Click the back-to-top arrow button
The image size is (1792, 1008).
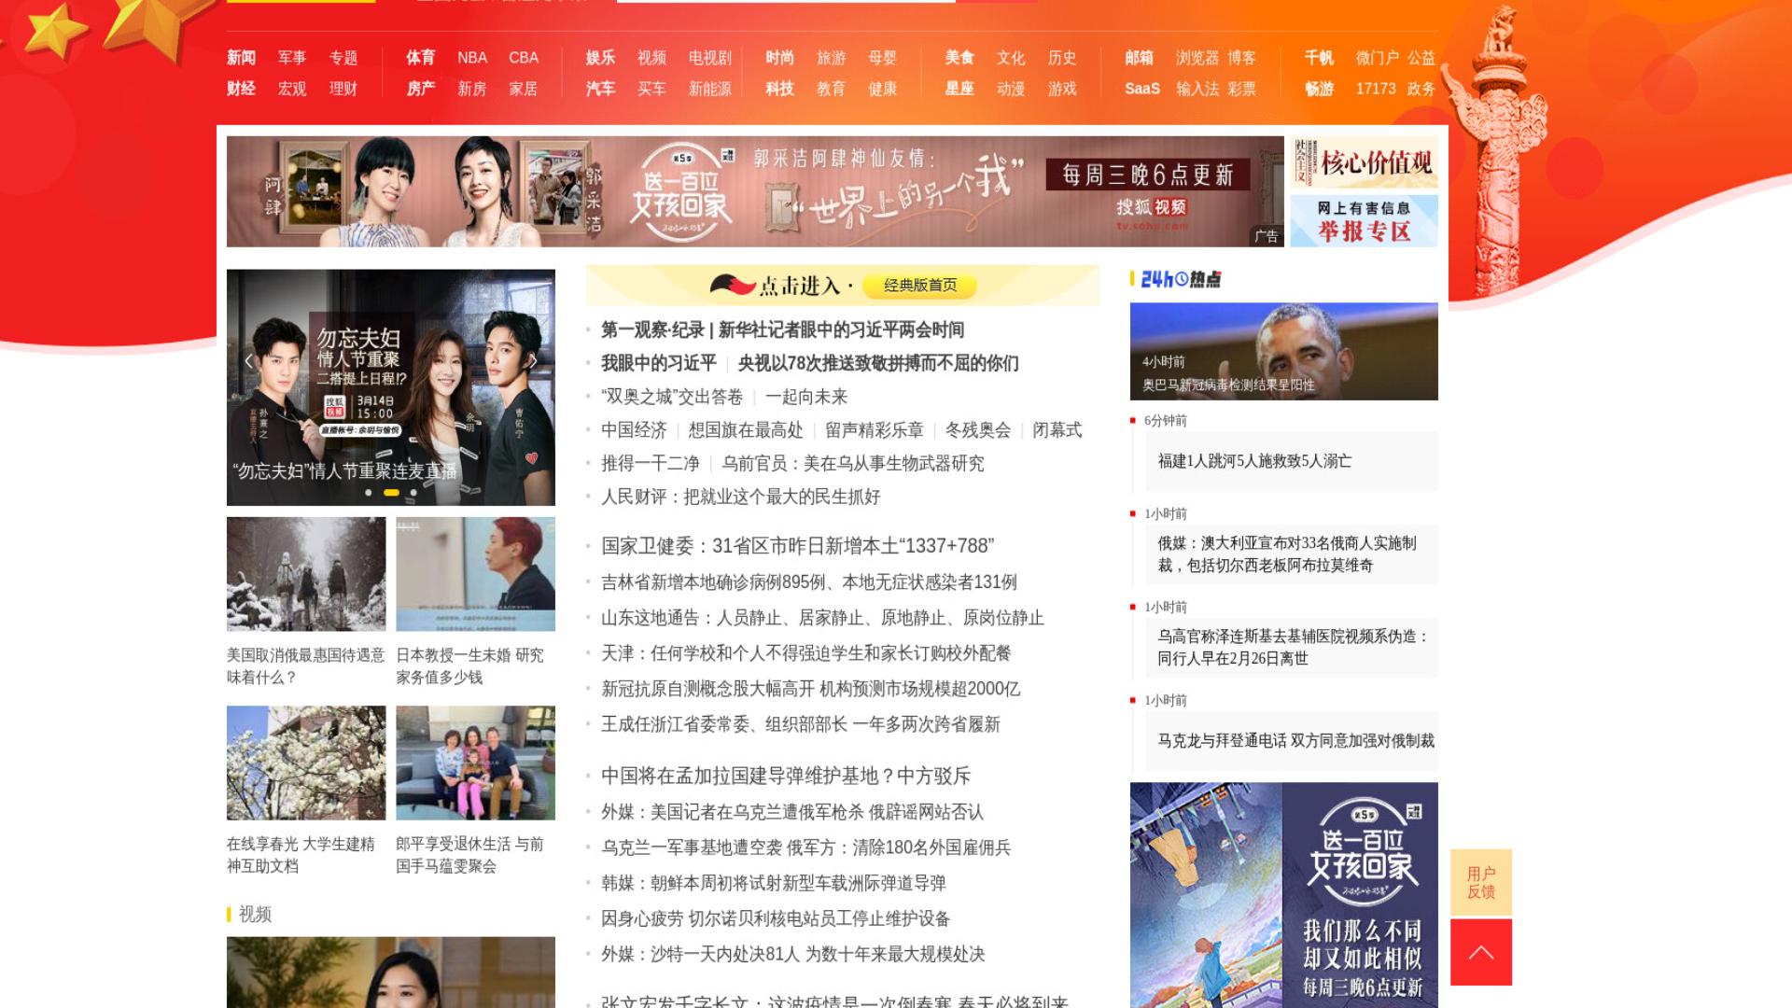(x=1480, y=952)
